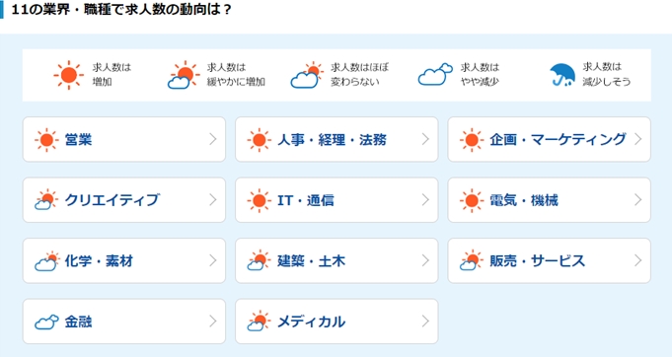Expand the 建築・土木 chevron arrow
This screenshot has height=357, width=672.
coord(425,260)
